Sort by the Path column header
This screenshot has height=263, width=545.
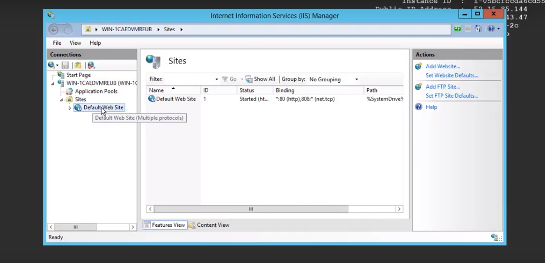pos(384,90)
